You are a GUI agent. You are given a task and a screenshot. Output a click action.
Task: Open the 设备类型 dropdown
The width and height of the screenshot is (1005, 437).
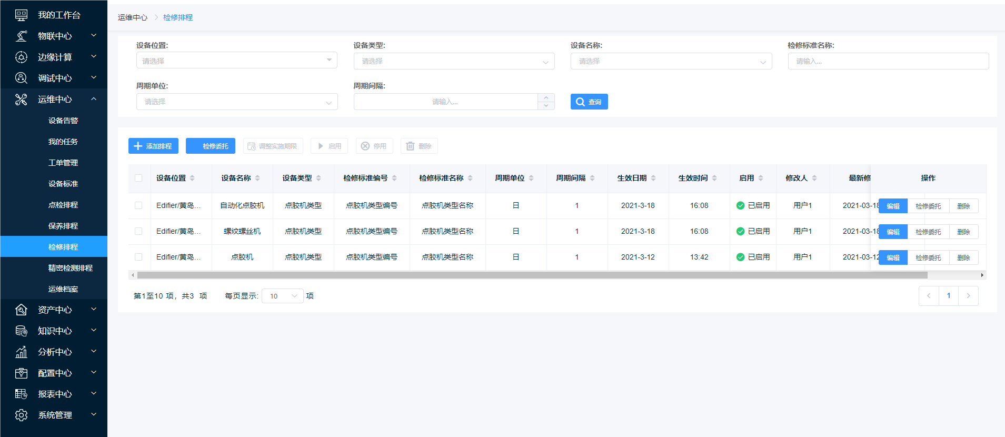(454, 62)
